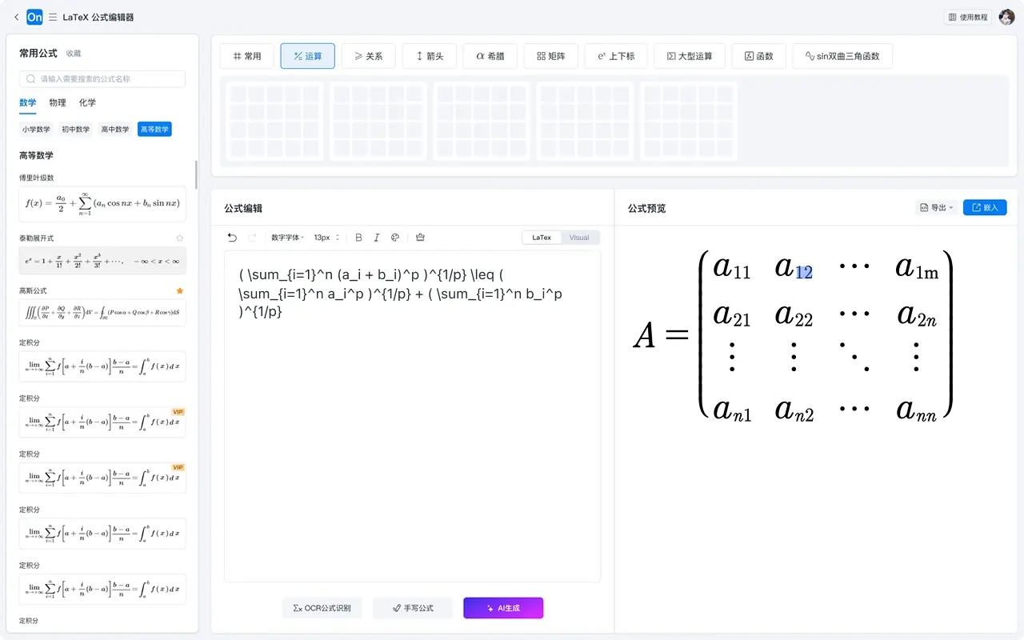The image size is (1024, 640).
Task: Click the user avatar at top right
Action: 1006,17
